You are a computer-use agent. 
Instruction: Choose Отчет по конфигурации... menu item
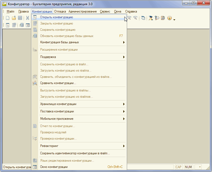[x=79, y=126]
